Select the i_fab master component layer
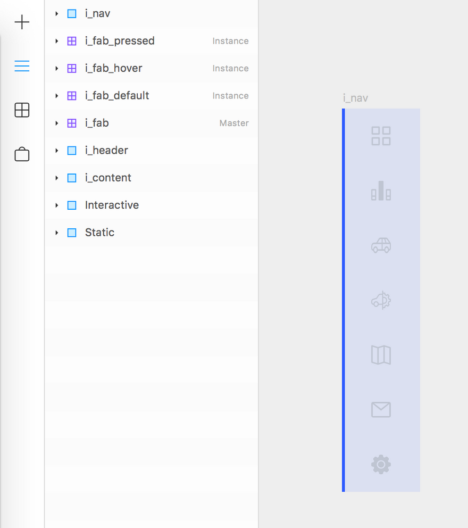This screenshot has width=468, height=528. 152,123
